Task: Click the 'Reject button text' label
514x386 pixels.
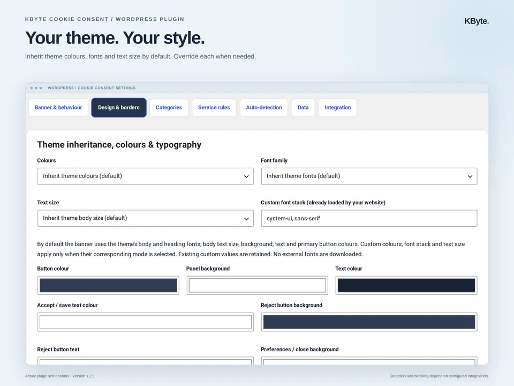Action: [58, 350]
